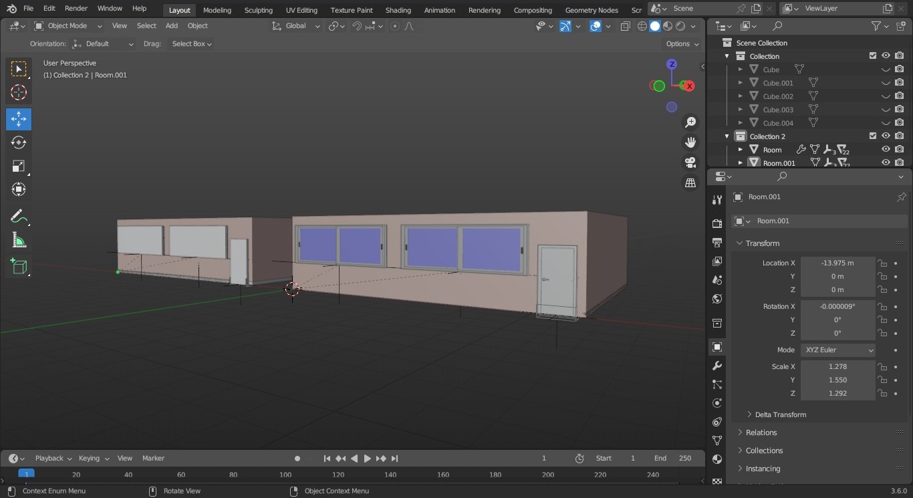Viewport: 913px width, 498px height.
Task: Open the Edit menu
Action: pyautogui.click(x=49, y=9)
